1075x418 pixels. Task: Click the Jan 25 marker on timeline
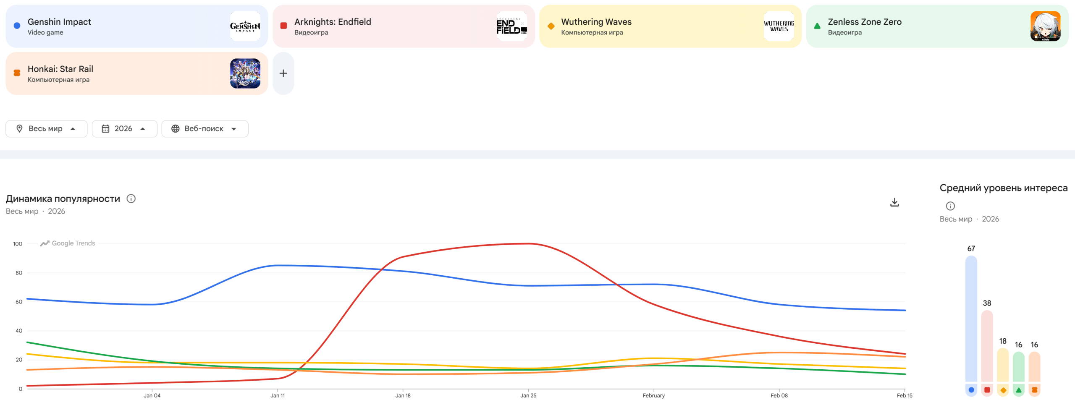point(528,395)
